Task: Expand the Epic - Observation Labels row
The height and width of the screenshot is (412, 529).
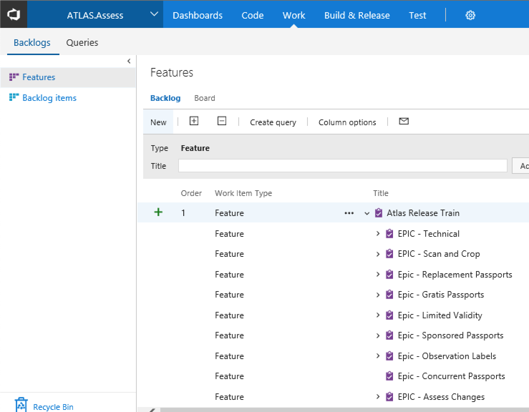Action: click(x=378, y=355)
